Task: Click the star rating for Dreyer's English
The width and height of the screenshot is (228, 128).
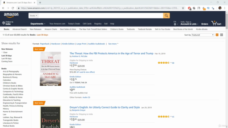Action: tap(164, 117)
